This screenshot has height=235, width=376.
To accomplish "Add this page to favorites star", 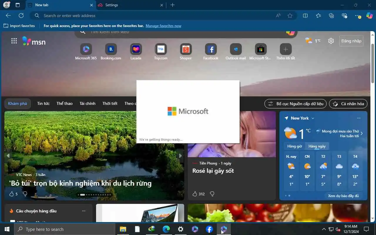I will tap(290, 16).
